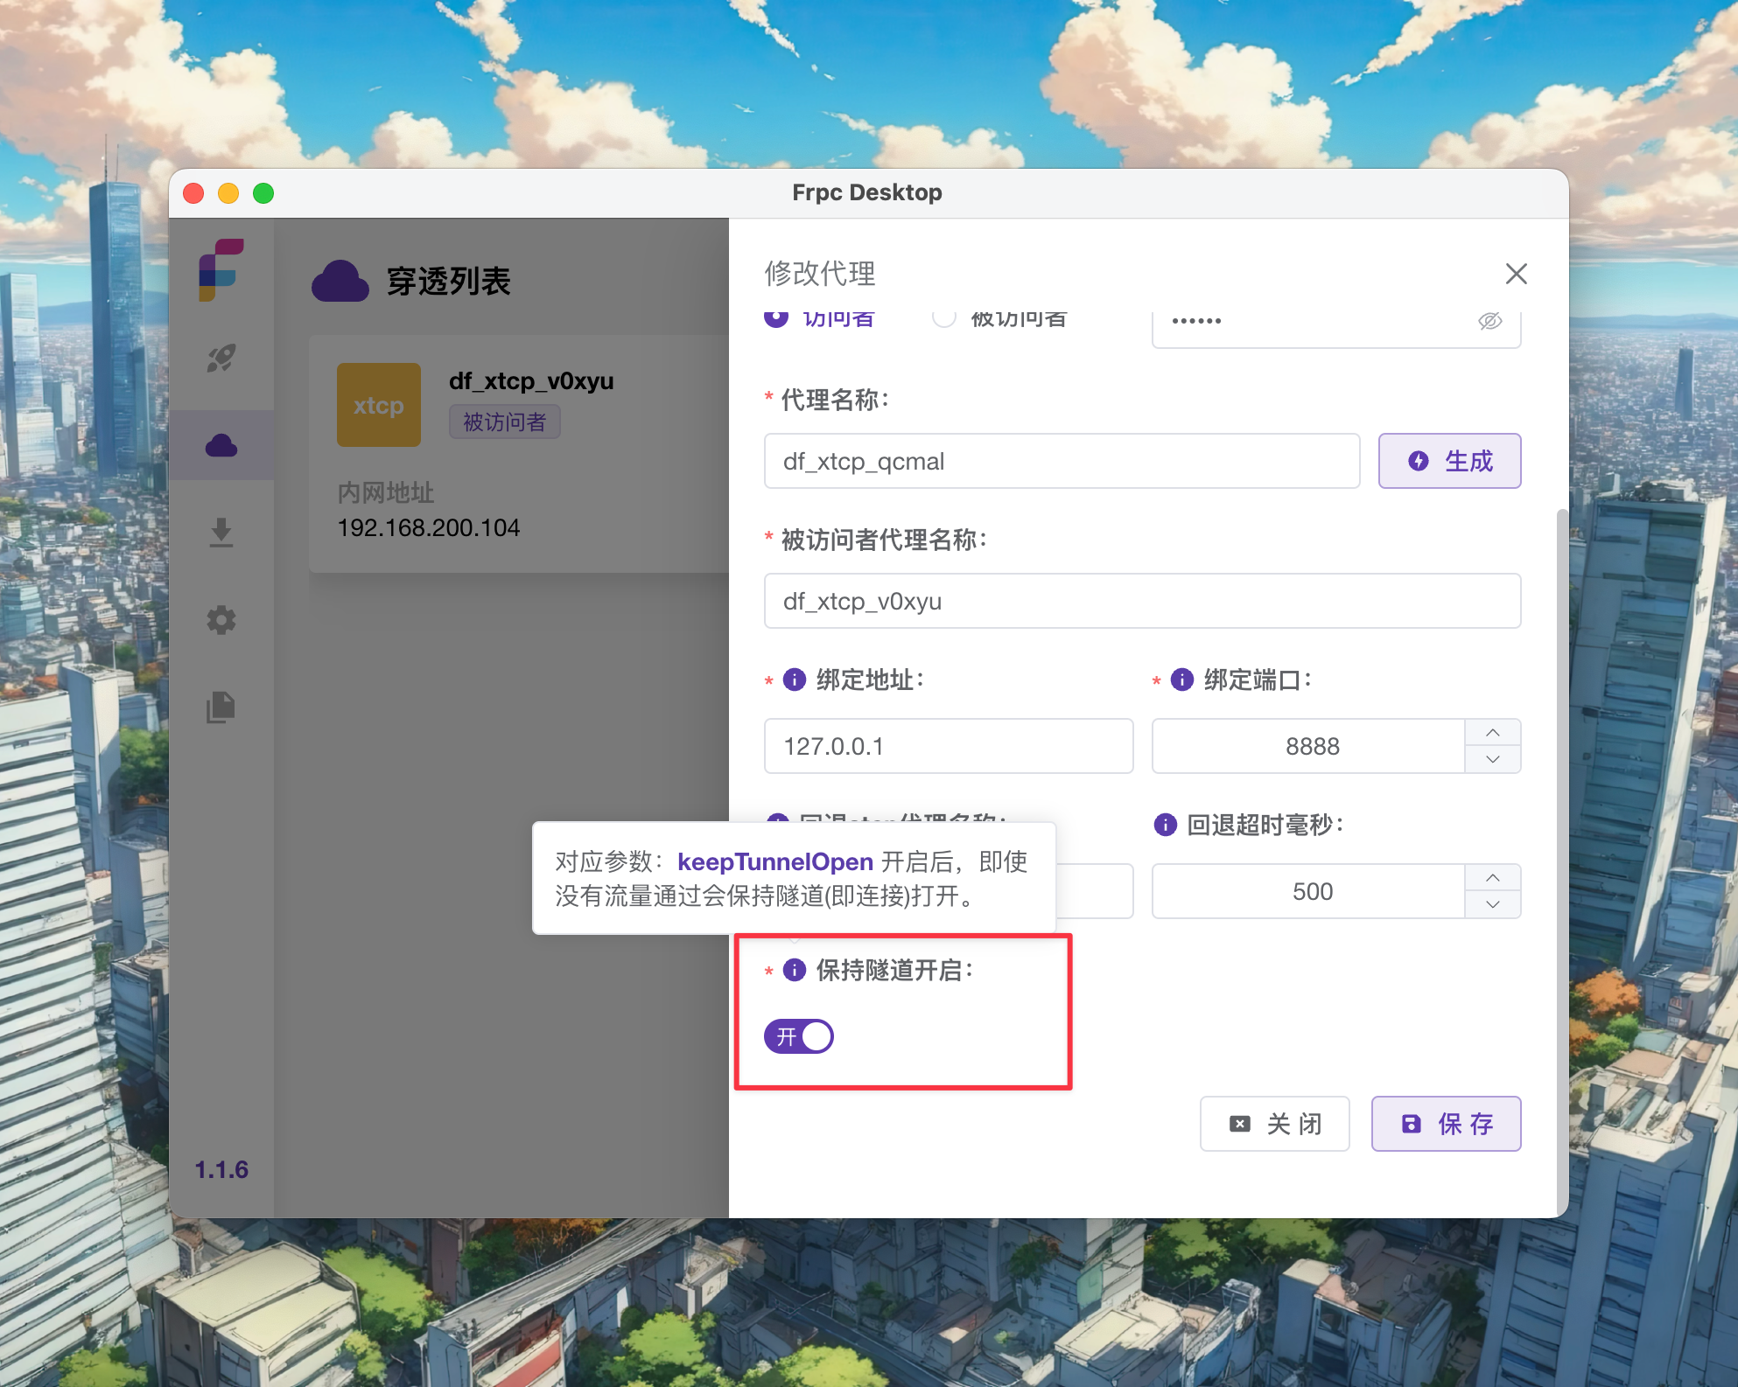1738x1387 pixels.
Task: Click the 关闭 button
Action: pyautogui.click(x=1275, y=1124)
